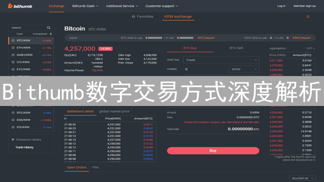This screenshot has width=324, height=182.
Task: Toggle favorite star for ETC/KRW
Action: (x=13, y=69)
